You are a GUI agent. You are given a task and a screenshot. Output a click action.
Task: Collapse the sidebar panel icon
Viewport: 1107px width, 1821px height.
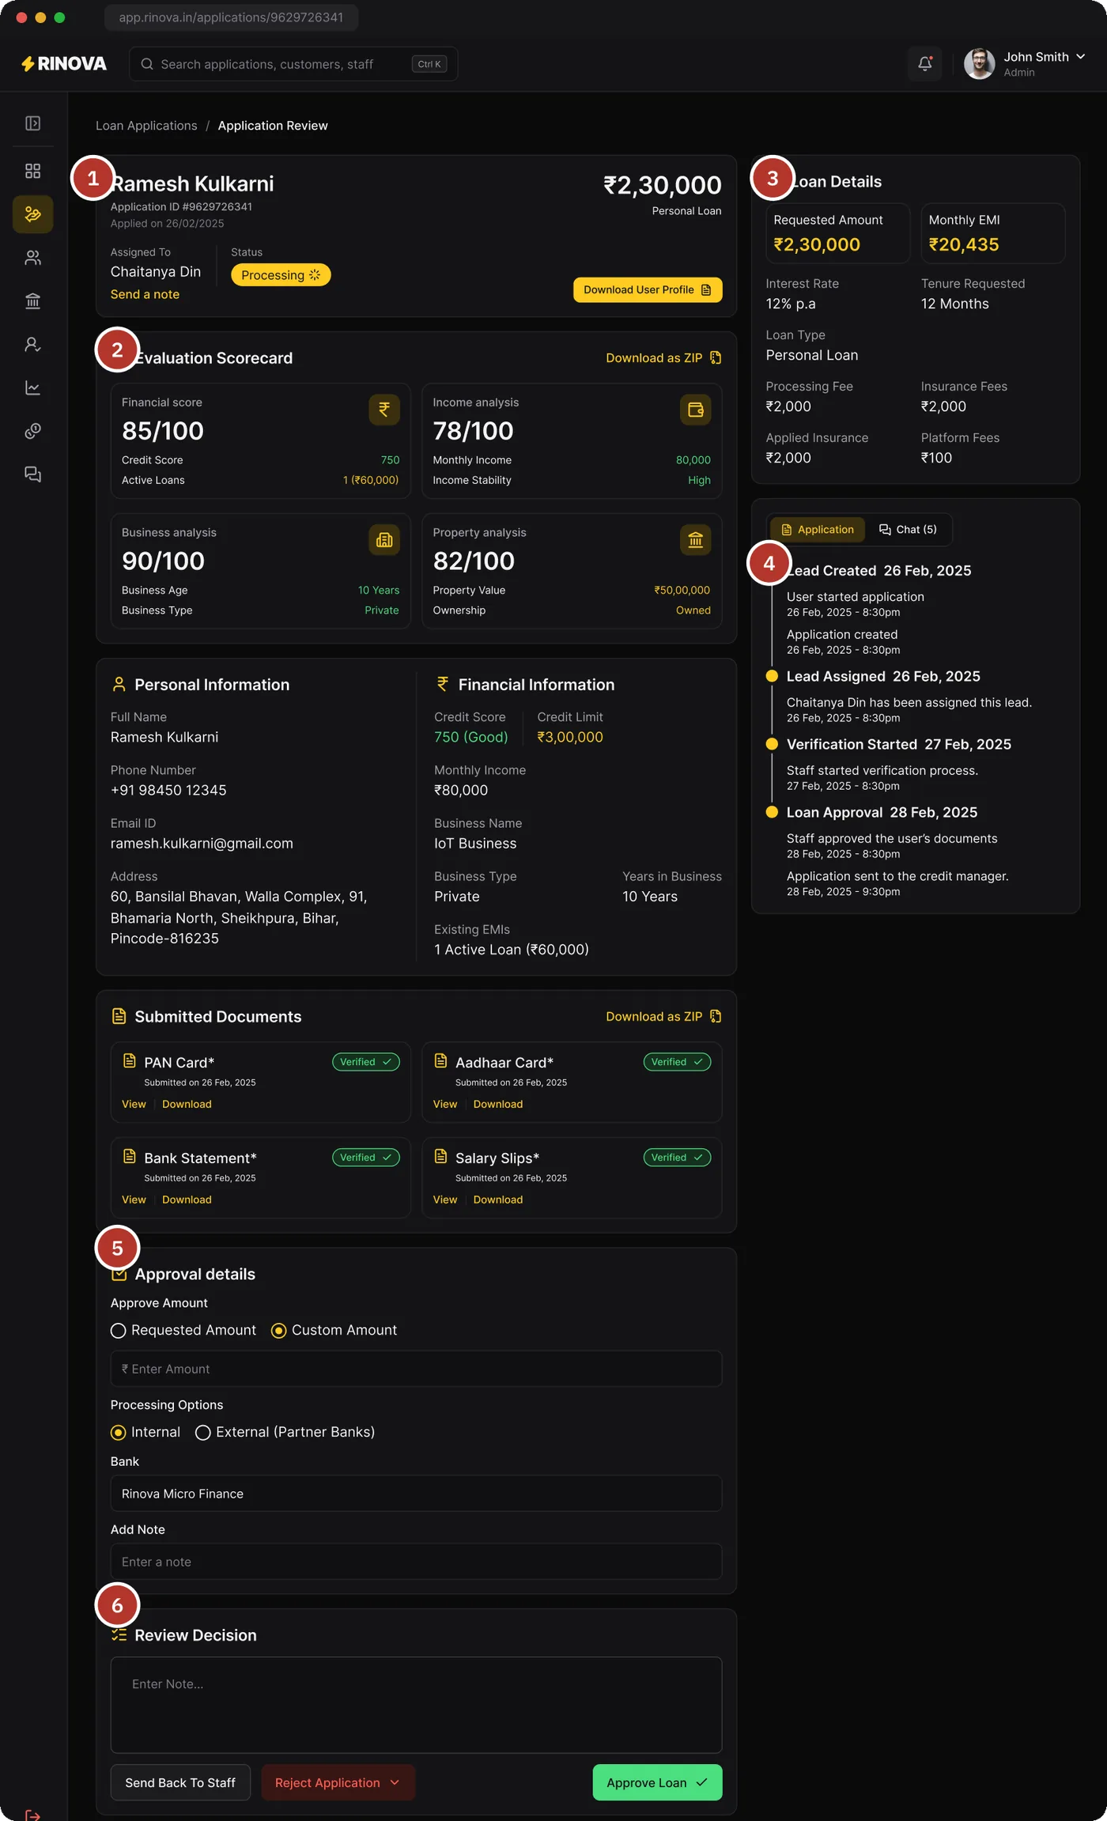(32, 123)
